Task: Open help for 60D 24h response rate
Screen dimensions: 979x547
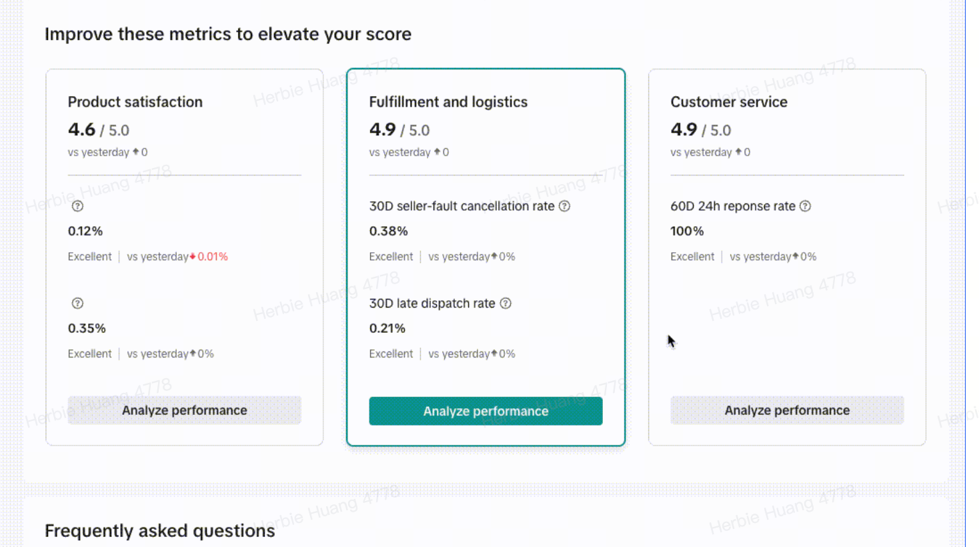Action: (805, 206)
